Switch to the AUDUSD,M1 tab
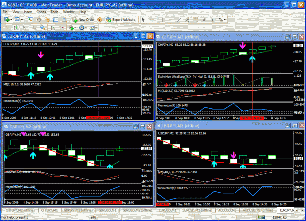This screenshot has height=221, width=306. (x=227, y=210)
